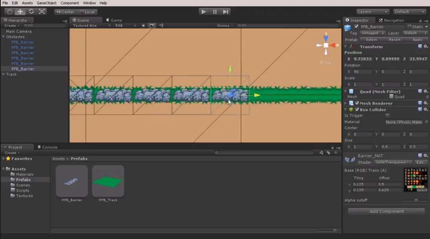Screen dimensions: 430x239
Task: Toggle PFB_Barrier active checkbox
Action: [356, 27]
